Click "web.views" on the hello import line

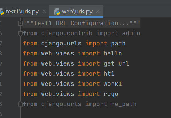58,53
